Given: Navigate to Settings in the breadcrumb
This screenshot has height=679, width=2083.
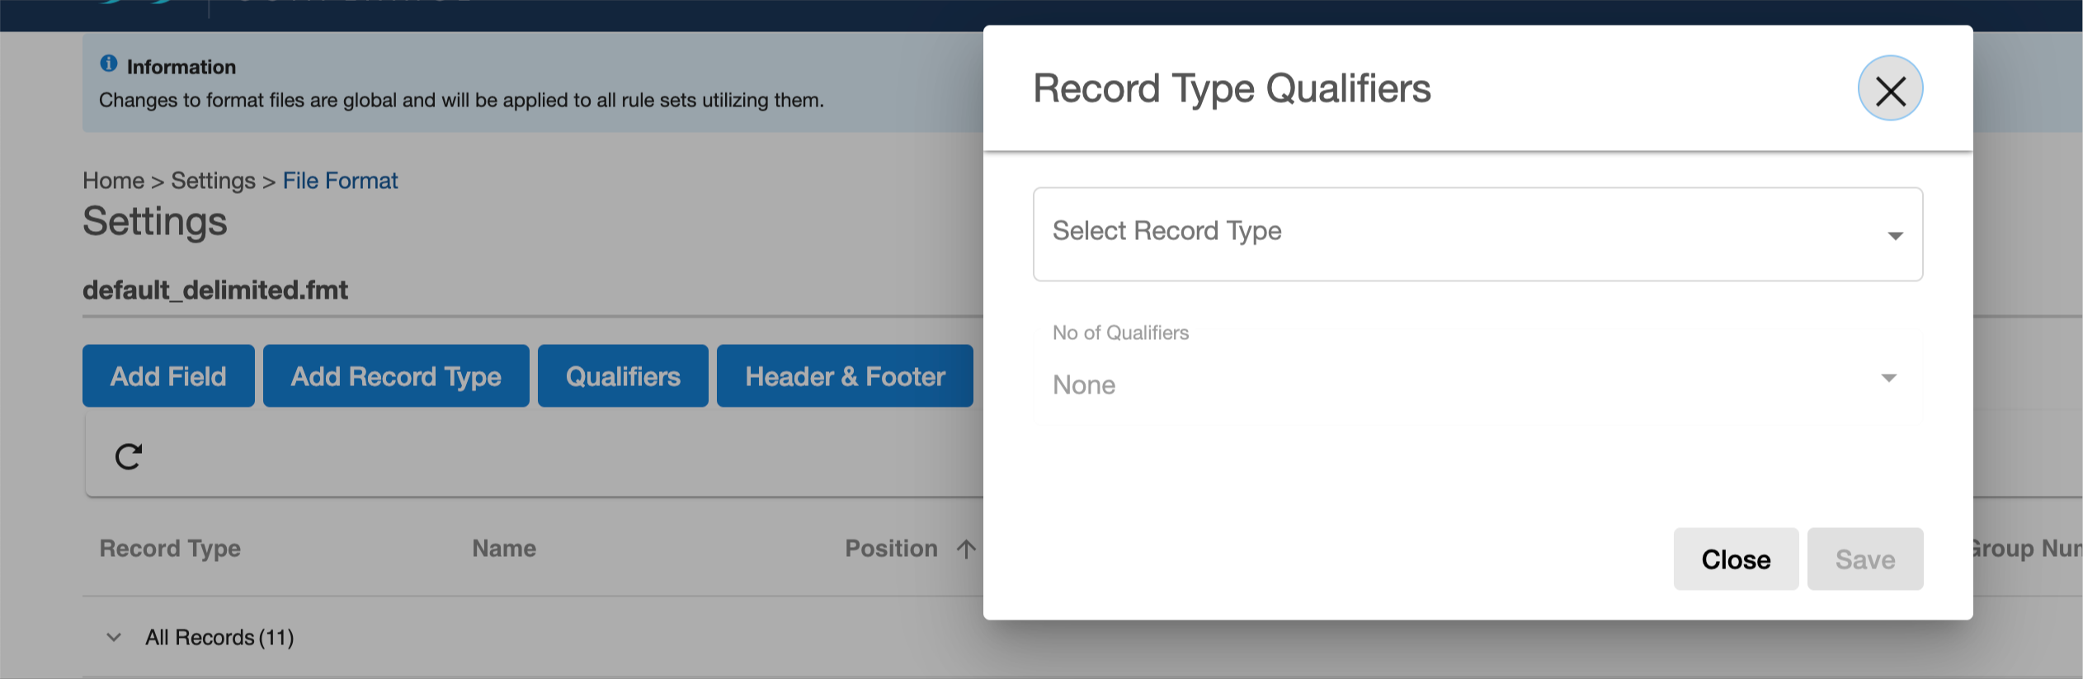Looking at the screenshot, I should 213,181.
